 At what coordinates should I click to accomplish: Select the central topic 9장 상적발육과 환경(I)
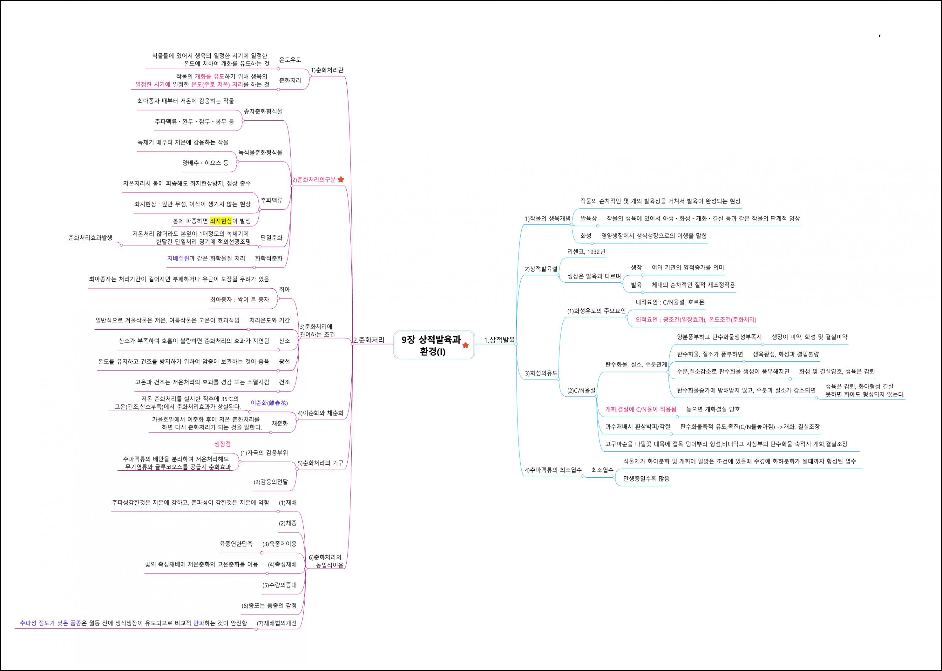tap(434, 345)
